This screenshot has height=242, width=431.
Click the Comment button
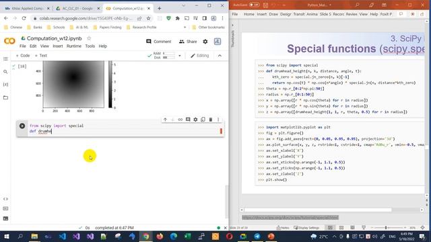click(159, 42)
